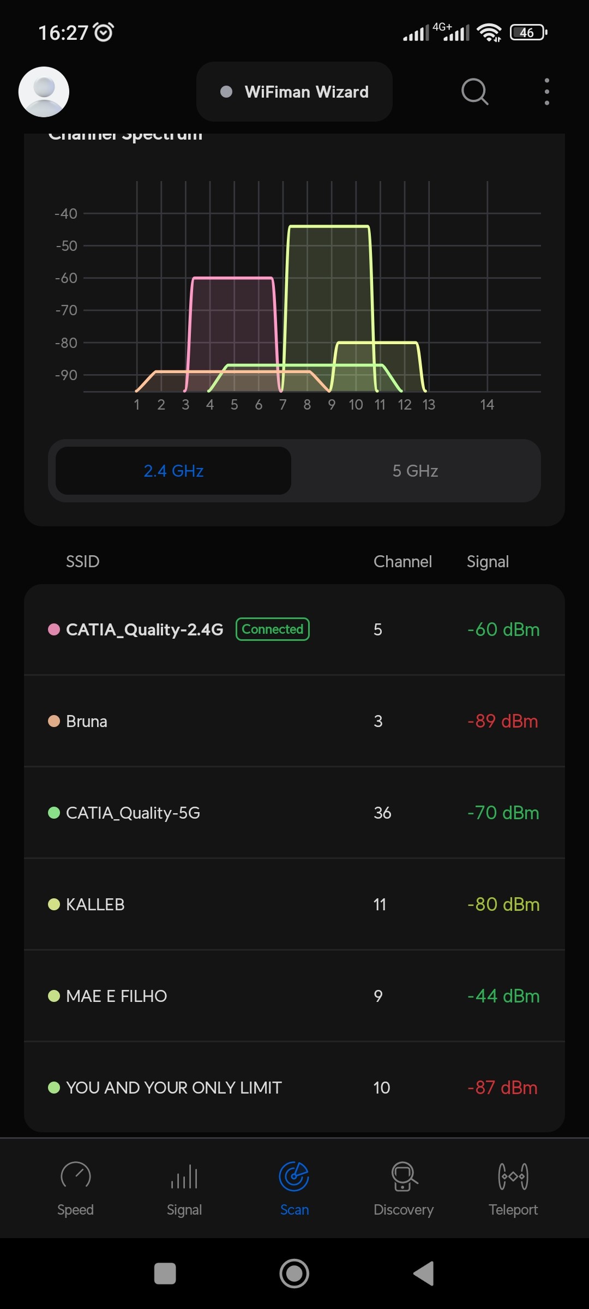This screenshot has width=589, height=1309.
Task: Select the Bruna network row
Action: point(294,721)
